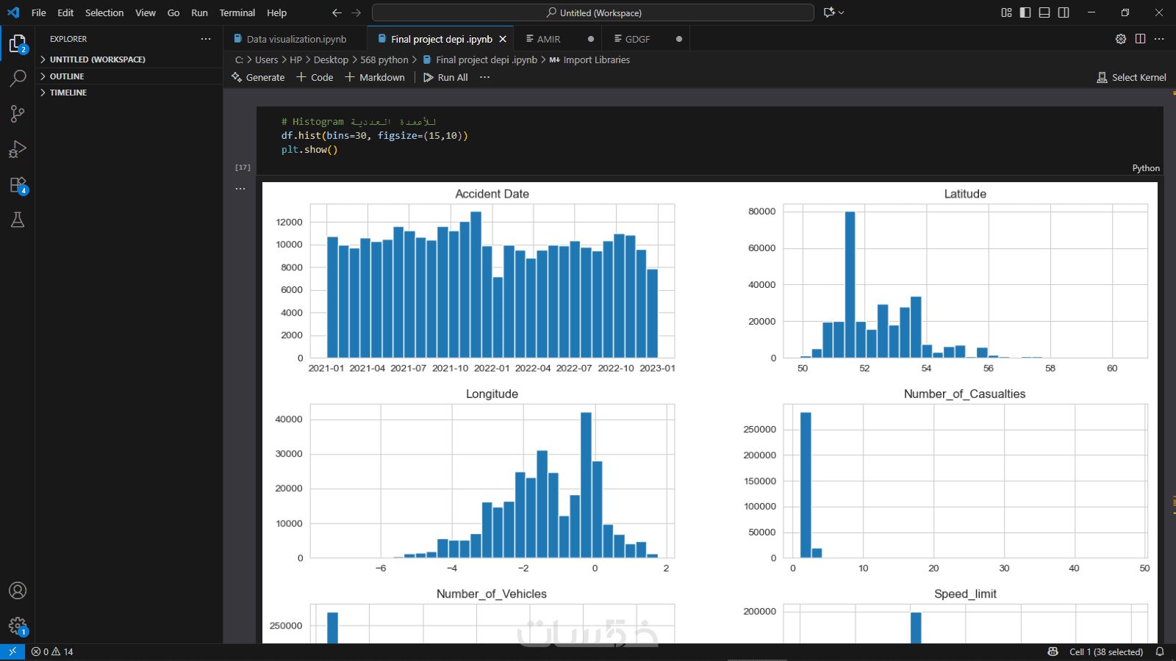Open editor More Actions ellipsis
1176x661 pixels.
[x=1159, y=39]
